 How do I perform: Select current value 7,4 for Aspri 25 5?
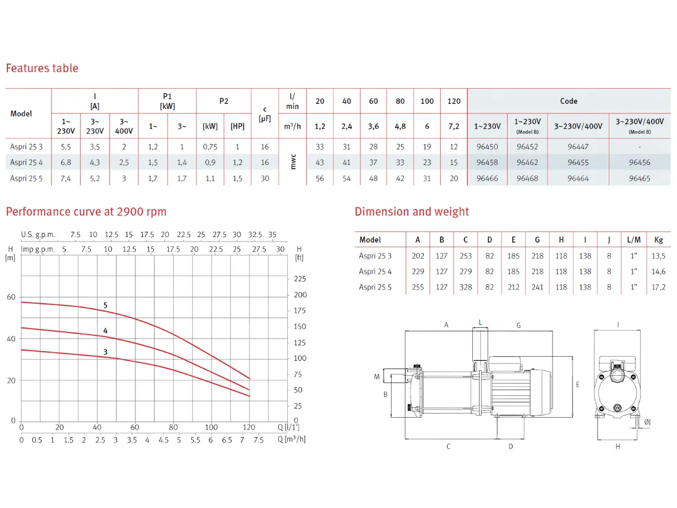pyautogui.click(x=65, y=178)
